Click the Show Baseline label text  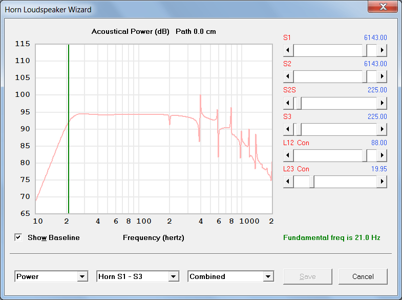(x=54, y=237)
